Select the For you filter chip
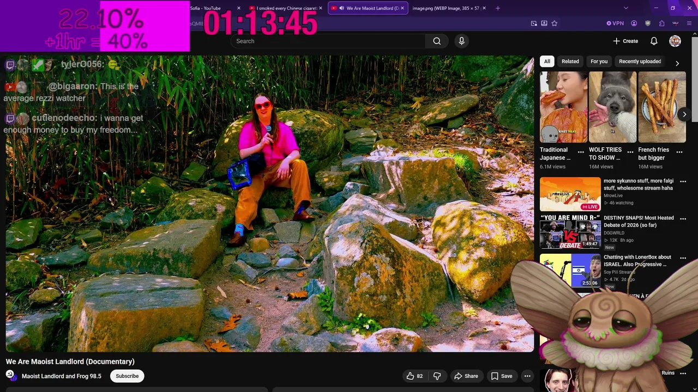698x392 pixels. coord(599,62)
